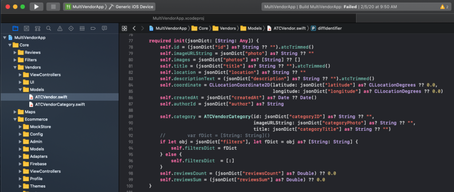Show the issue navigator triangle icon
This screenshot has height=192, width=454.
(60, 28)
